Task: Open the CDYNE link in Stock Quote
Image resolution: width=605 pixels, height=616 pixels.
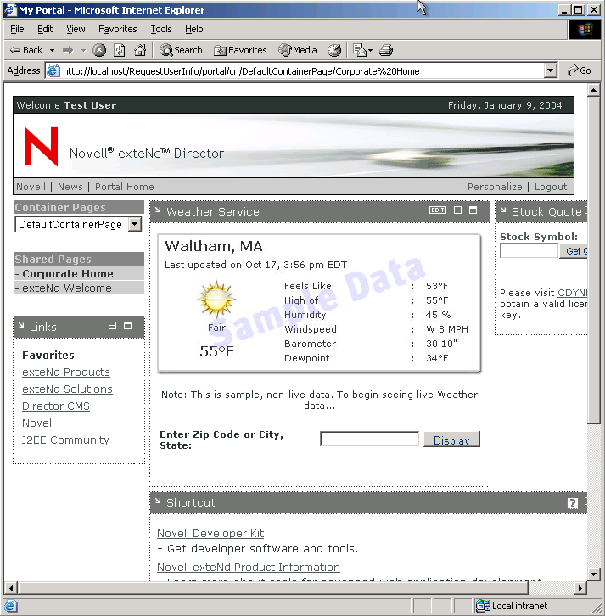Action: pos(573,293)
